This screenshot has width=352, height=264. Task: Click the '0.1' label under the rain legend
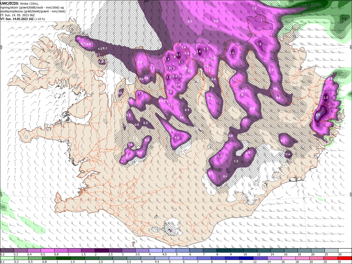(x=2, y=262)
